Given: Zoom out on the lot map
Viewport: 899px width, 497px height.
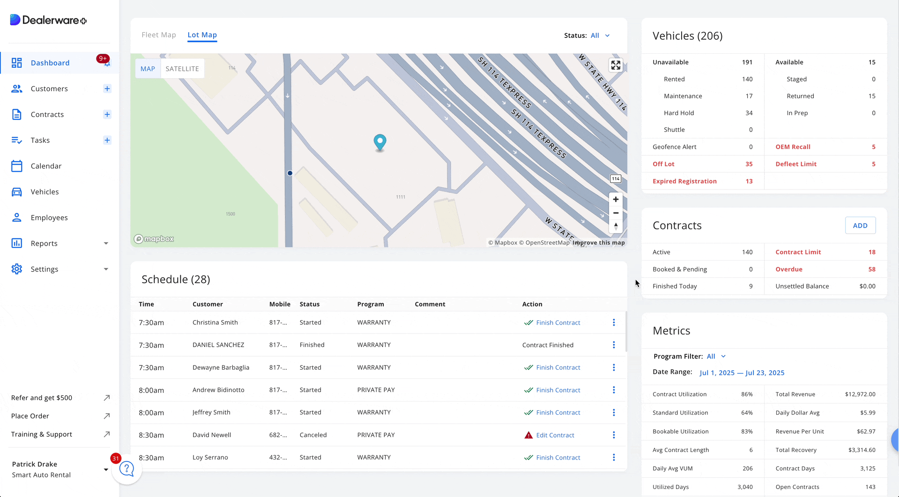Looking at the screenshot, I should 616,213.
